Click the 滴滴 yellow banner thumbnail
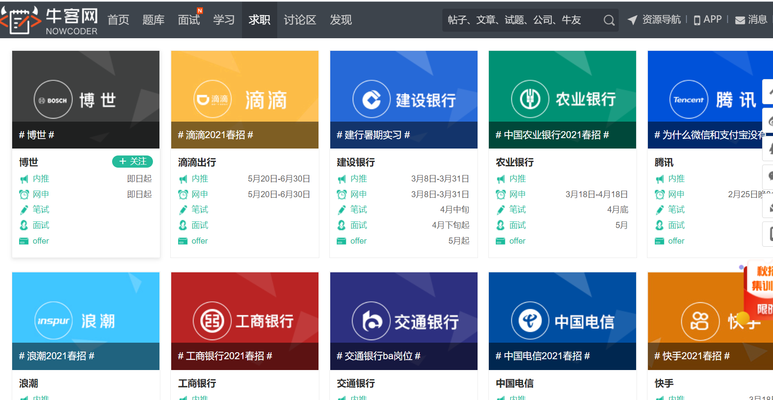This screenshot has width=773, height=400. click(245, 99)
